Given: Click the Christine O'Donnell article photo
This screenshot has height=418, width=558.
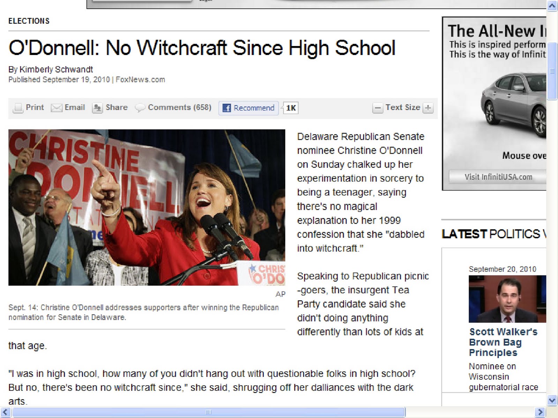Looking at the screenshot, I should tap(147, 207).
